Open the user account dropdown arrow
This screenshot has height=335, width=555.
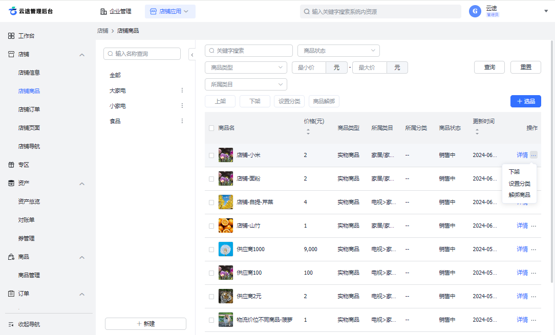pos(546,11)
